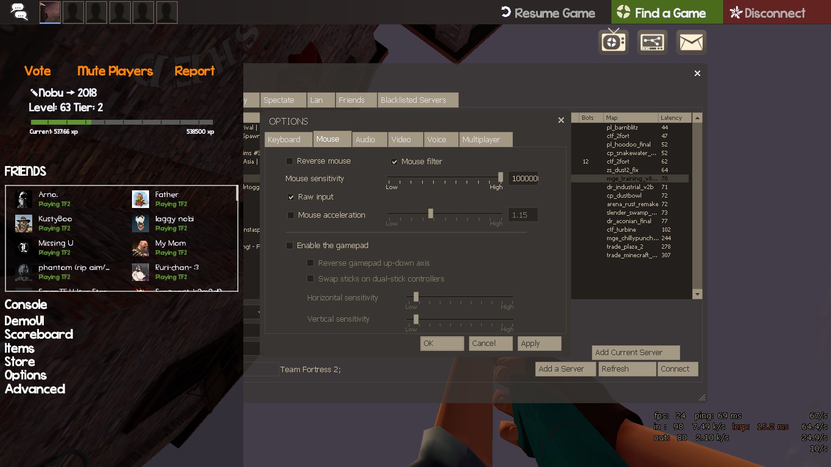The image size is (831, 467).
Task: Click the Vertical sensitivity slider handle
Action: click(x=416, y=319)
